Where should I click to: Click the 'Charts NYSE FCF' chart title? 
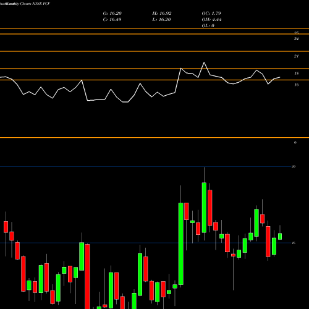tap(35, 4)
